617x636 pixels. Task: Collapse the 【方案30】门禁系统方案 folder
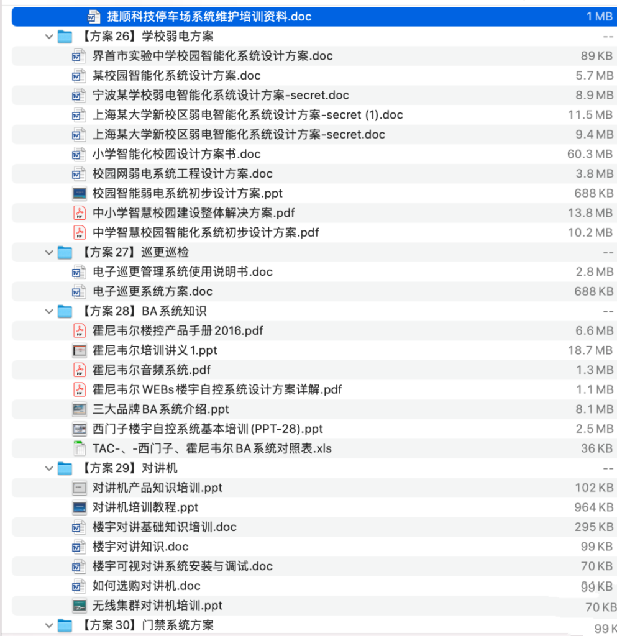(48, 625)
